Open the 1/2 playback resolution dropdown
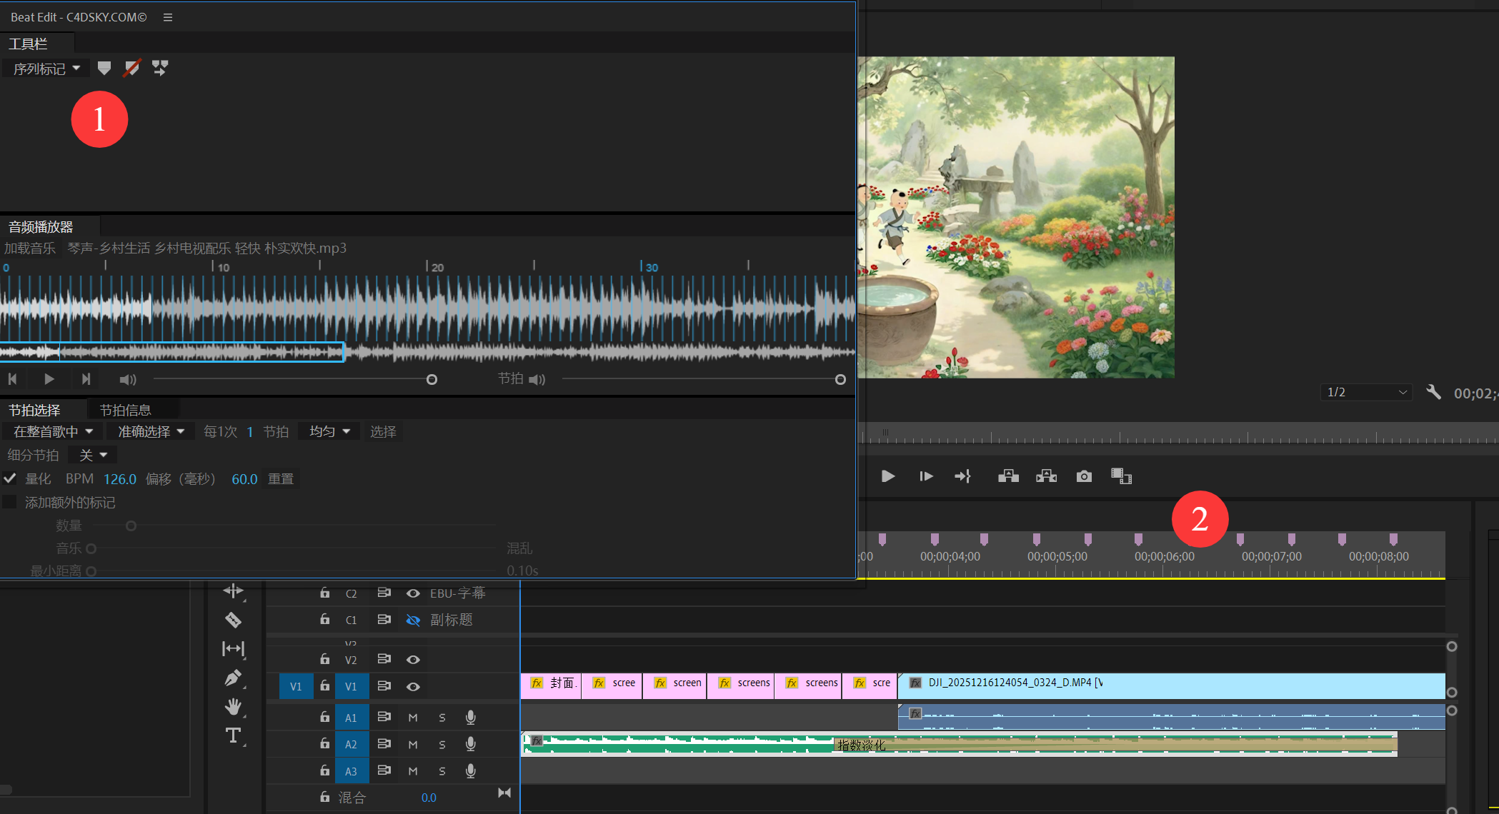 click(1366, 392)
